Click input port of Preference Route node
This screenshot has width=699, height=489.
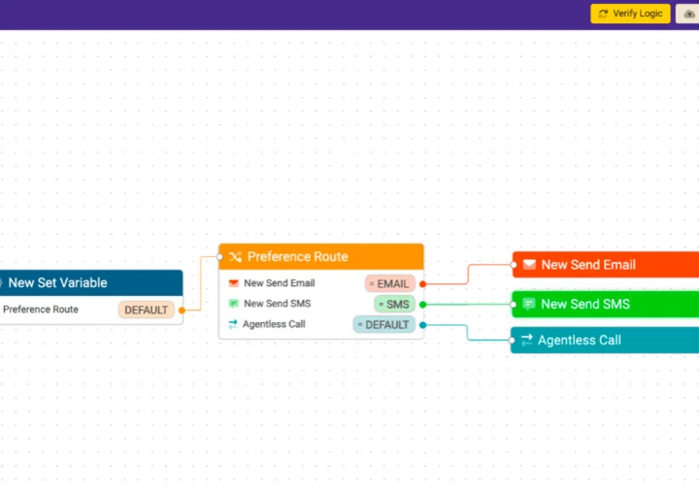(220, 257)
